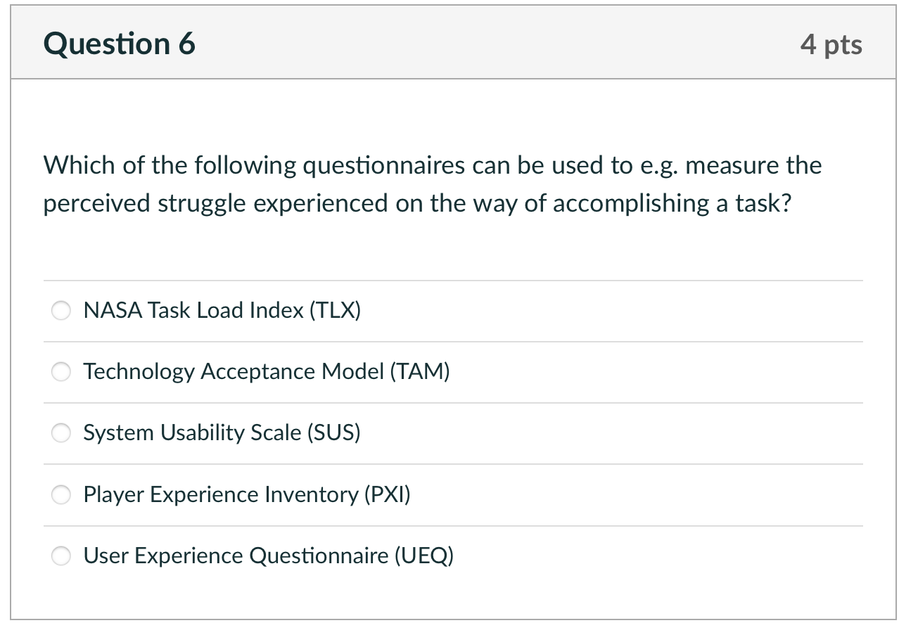Click the 'Question 6' heading

click(120, 44)
